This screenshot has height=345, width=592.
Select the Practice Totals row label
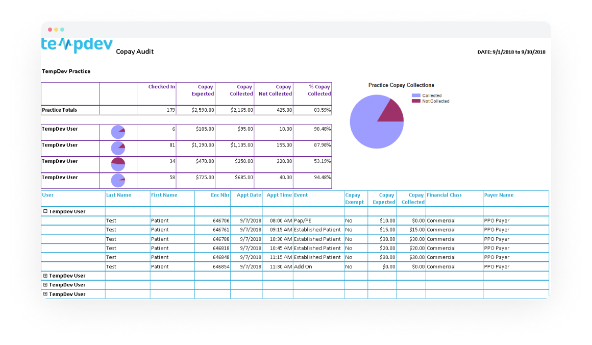[x=59, y=110]
